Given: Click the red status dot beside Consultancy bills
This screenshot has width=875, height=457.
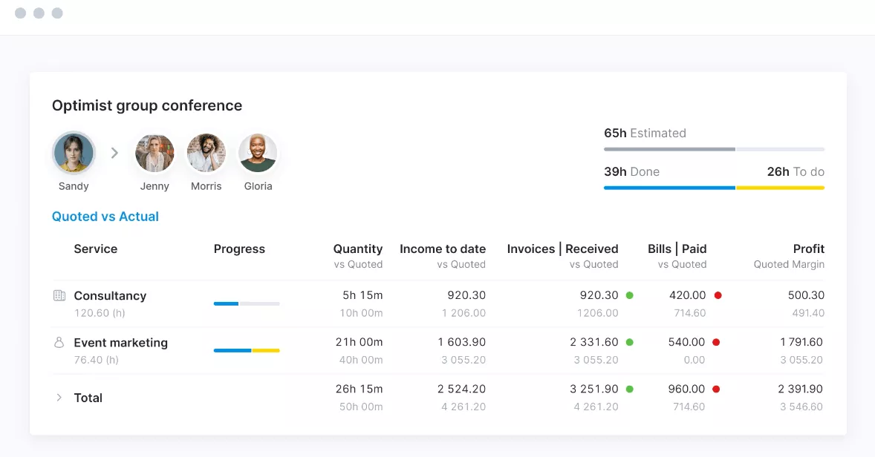Looking at the screenshot, I should (718, 295).
